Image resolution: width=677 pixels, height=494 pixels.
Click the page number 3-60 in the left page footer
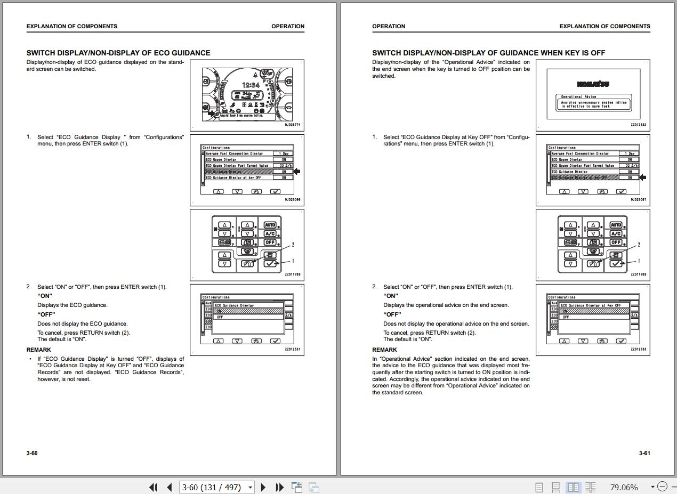(x=32, y=453)
